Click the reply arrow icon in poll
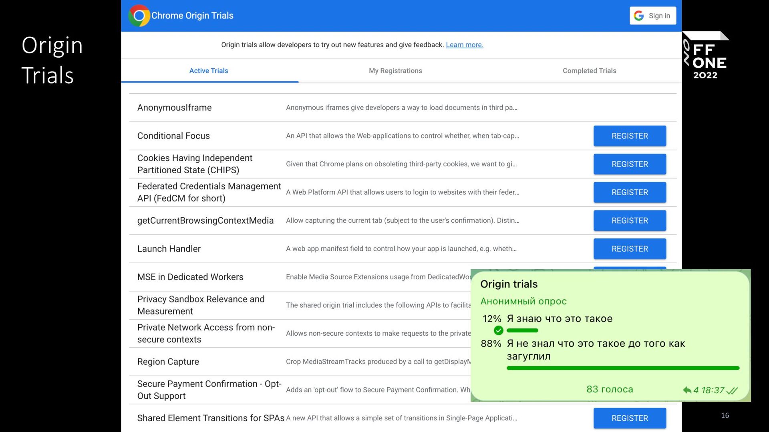This screenshot has width=769, height=432. tap(687, 390)
